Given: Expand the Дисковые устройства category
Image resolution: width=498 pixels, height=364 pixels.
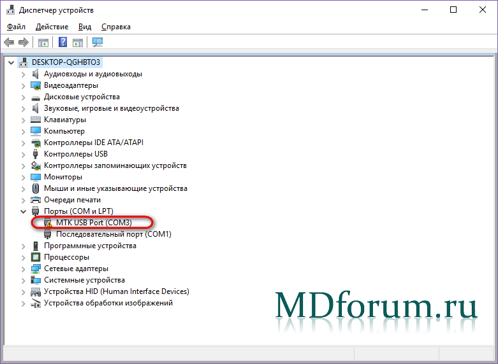Looking at the screenshot, I should [x=23, y=97].
